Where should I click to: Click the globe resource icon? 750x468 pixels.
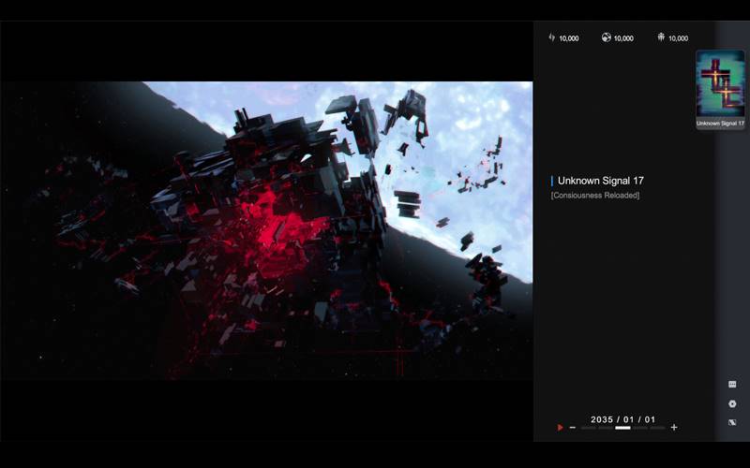[606, 37]
